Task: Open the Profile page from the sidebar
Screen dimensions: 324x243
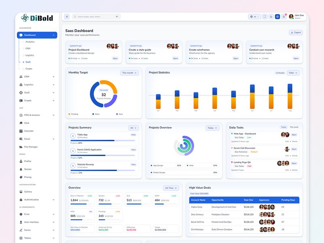Action: pyautogui.click(x=25, y=161)
